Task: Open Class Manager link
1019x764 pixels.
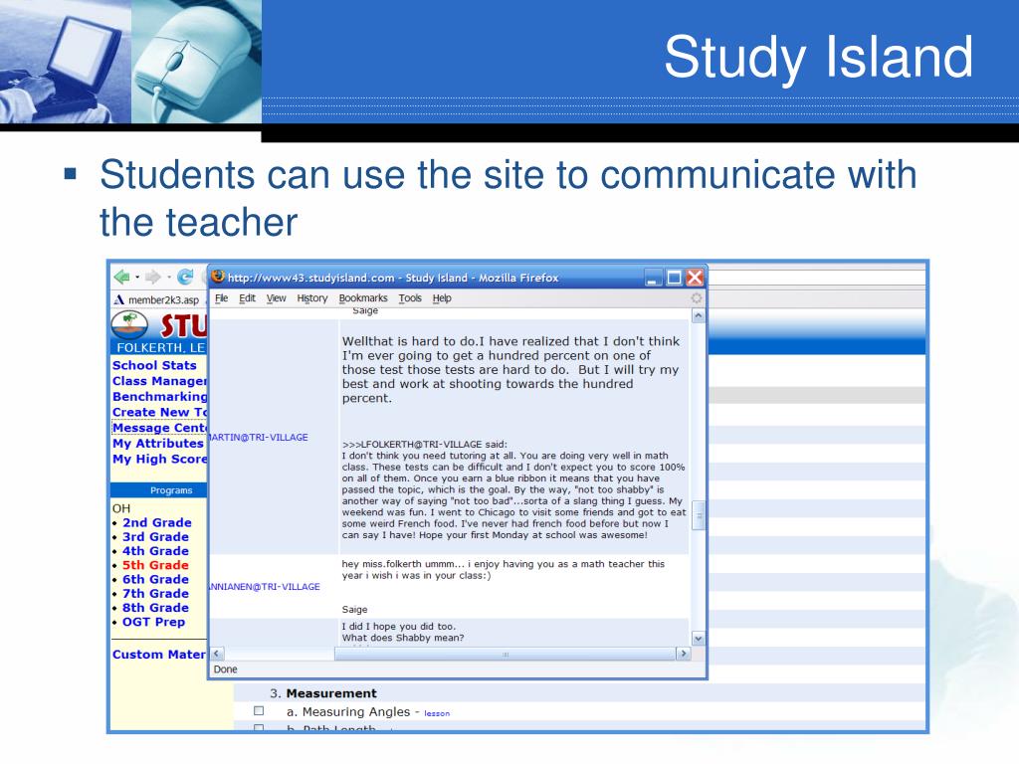Action: coord(159,381)
